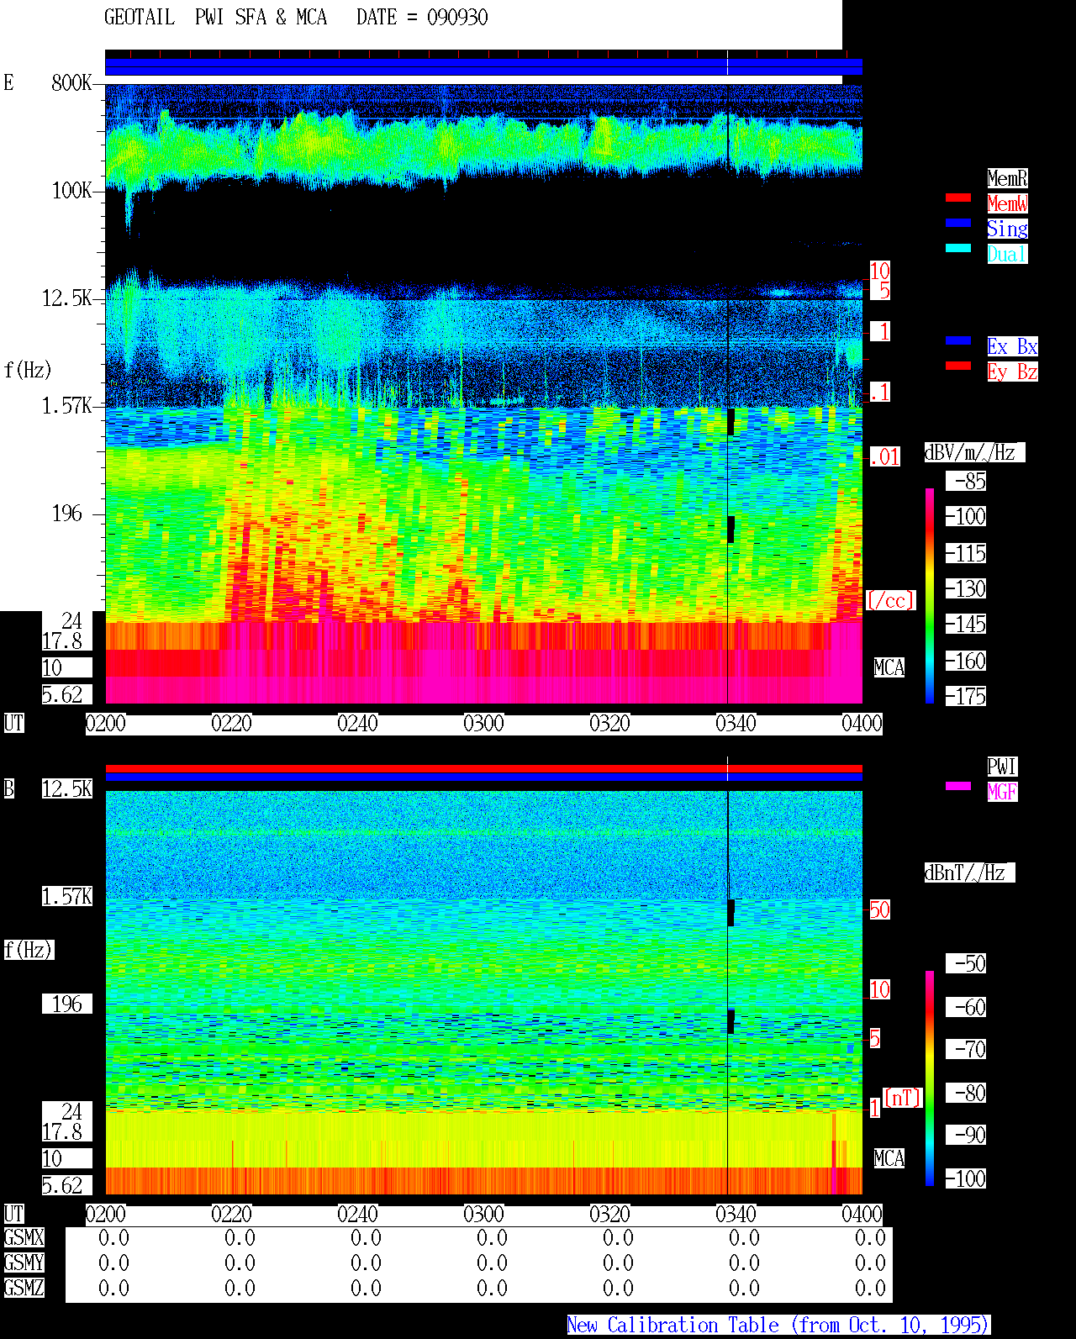Click the E panel's 12.5K frequency label
The width and height of the screenshot is (1076, 1339).
[x=67, y=298]
